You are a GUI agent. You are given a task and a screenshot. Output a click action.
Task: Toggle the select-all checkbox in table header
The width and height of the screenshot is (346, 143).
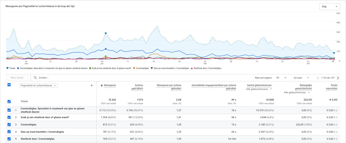pos(9,85)
